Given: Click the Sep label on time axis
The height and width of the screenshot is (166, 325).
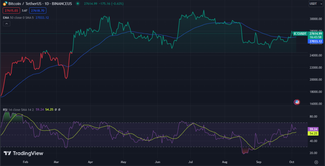Looking at the screenshot, I should tap(258, 162).
